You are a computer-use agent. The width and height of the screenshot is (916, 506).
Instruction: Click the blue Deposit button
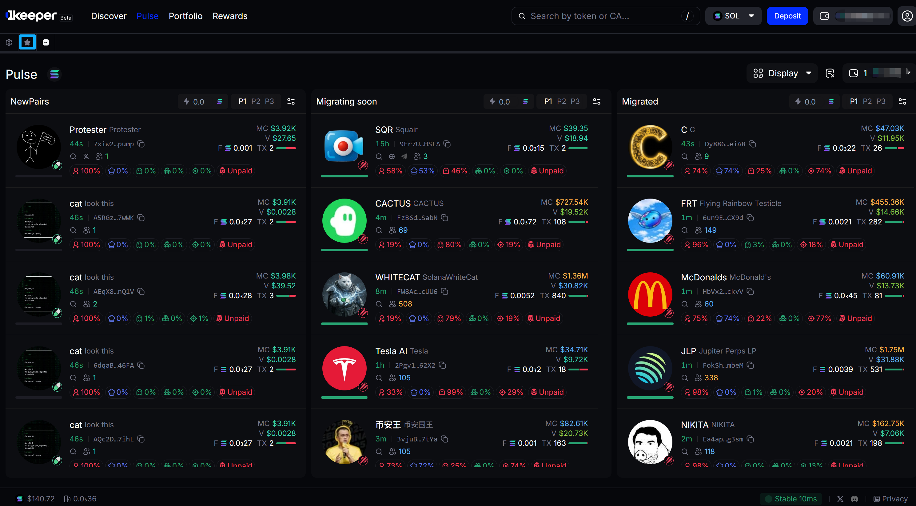pyautogui.click(x=787, y=16)
